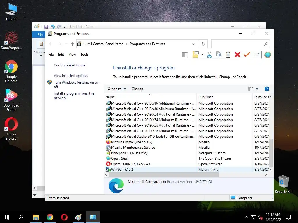298x223 pixels.
Task: Click the horizontal scrollbar of the program list
Action: tap(163, 175)
